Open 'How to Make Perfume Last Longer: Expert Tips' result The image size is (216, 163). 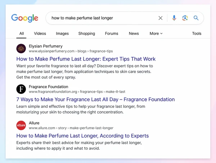tap(86, 59)
